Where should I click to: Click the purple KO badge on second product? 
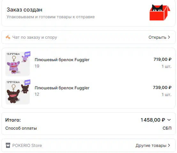27,82
